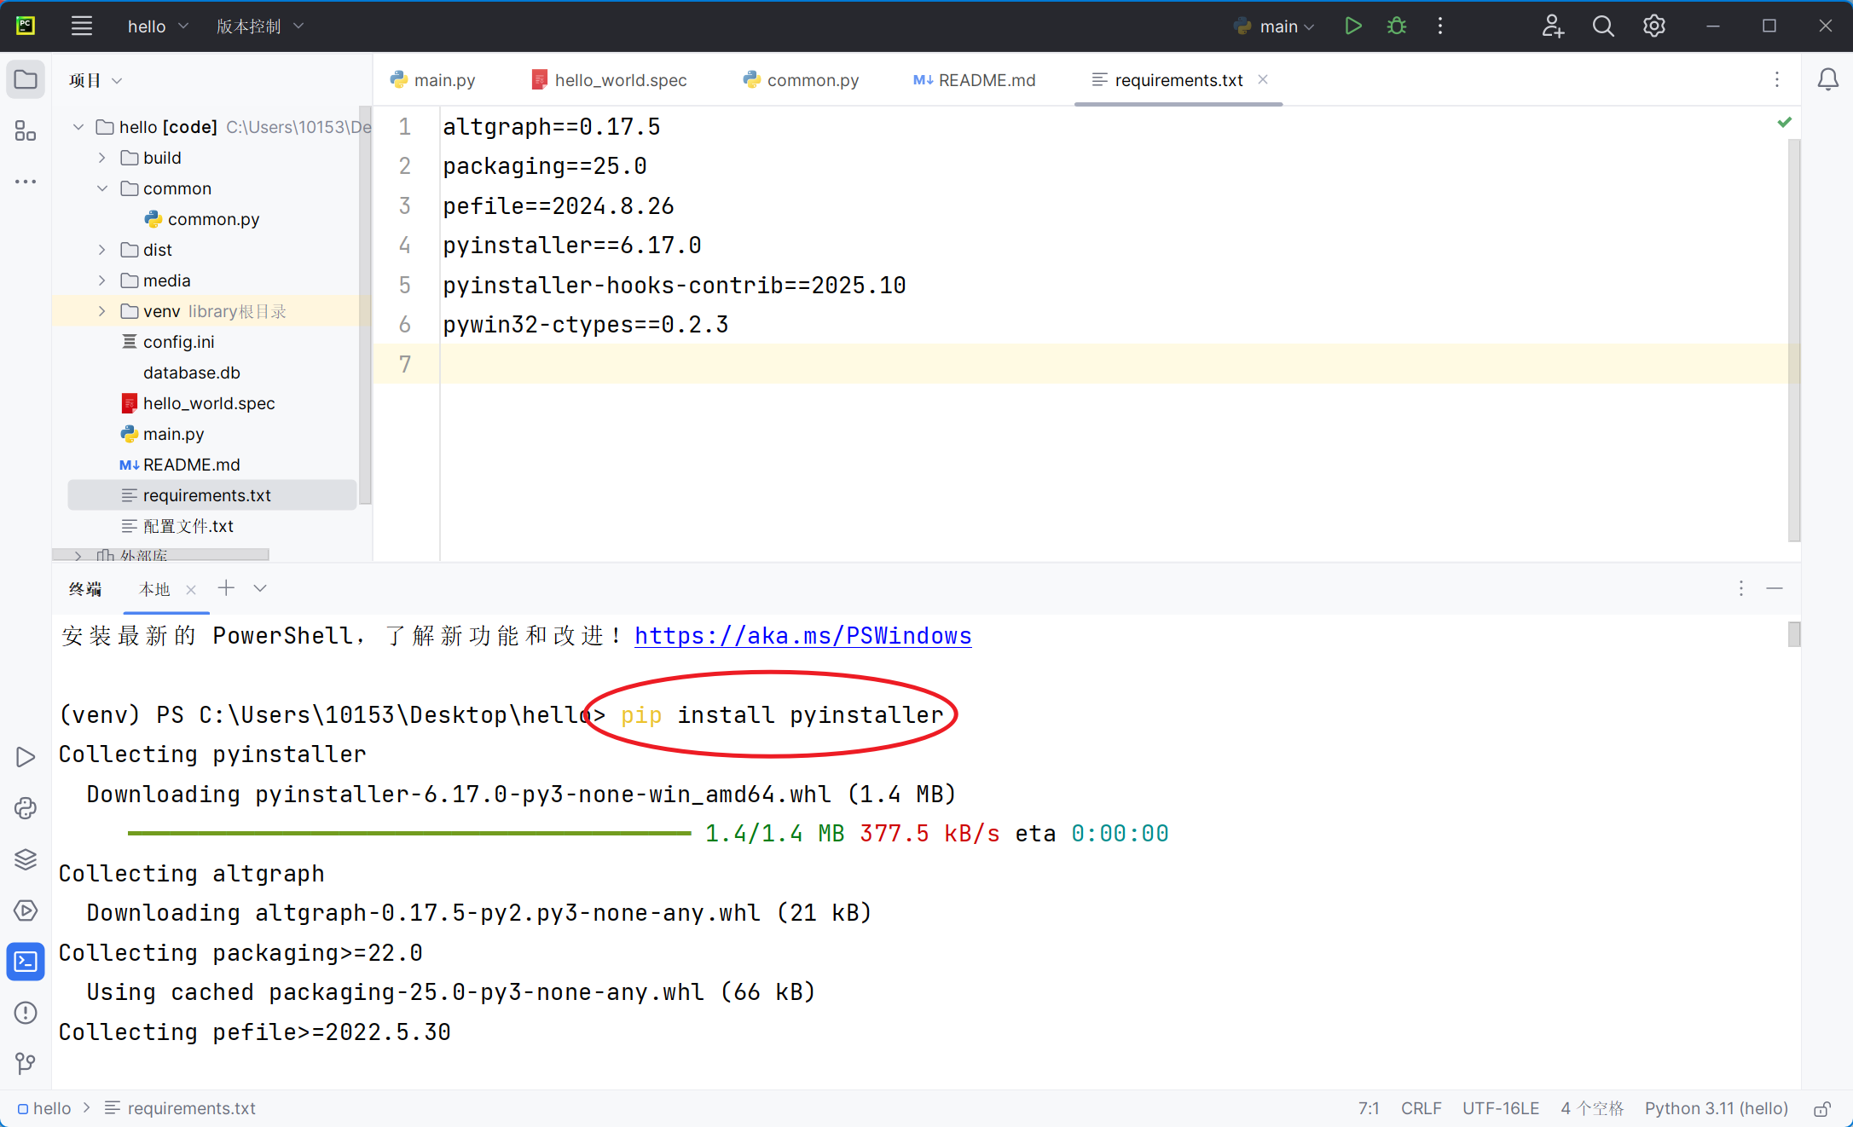Screen dimensions: 1853x1127
Task: Open the main branch dropdown
Action: point(1273,26)
